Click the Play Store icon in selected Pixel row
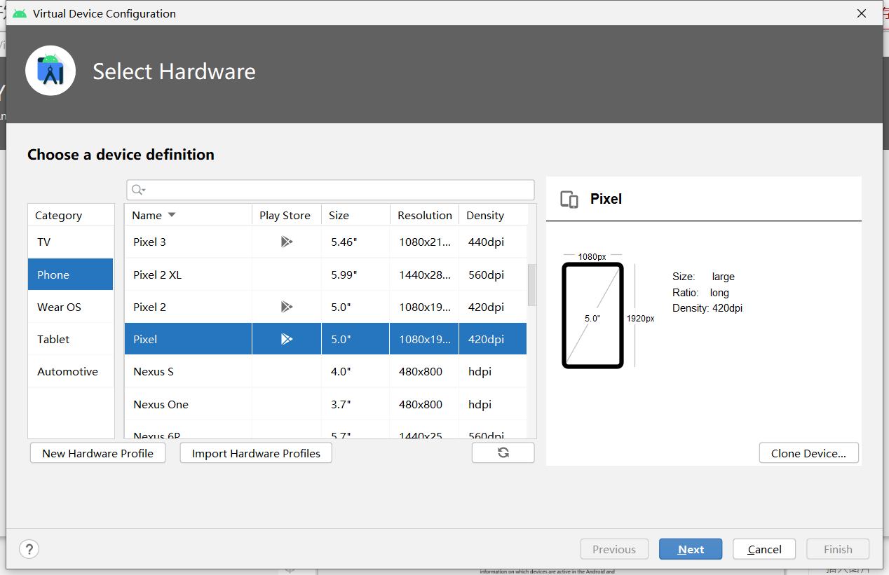The width and height of the screenshot is (889, 575). pos(286,339)
